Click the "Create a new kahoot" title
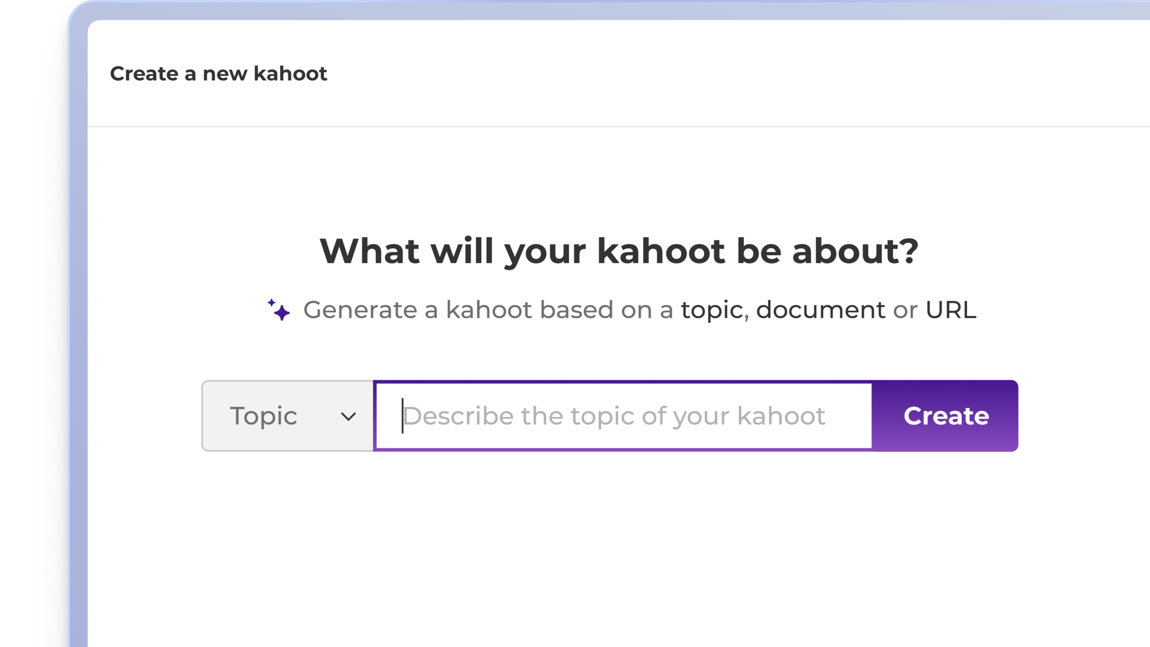 tap(218, 74)
